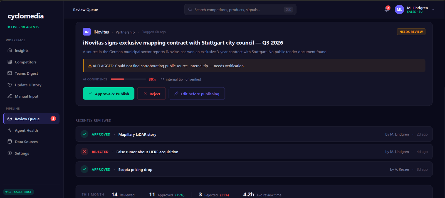Click the AI FLAGGED warning banner
Viewport: 445px width, 198px height.
click(x=254, y=66)
